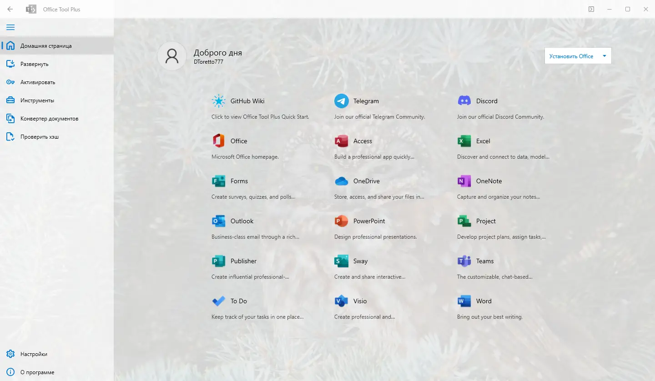The image size is (655, 381).
Task: Click the Word link title
Action: click(484, 301)
